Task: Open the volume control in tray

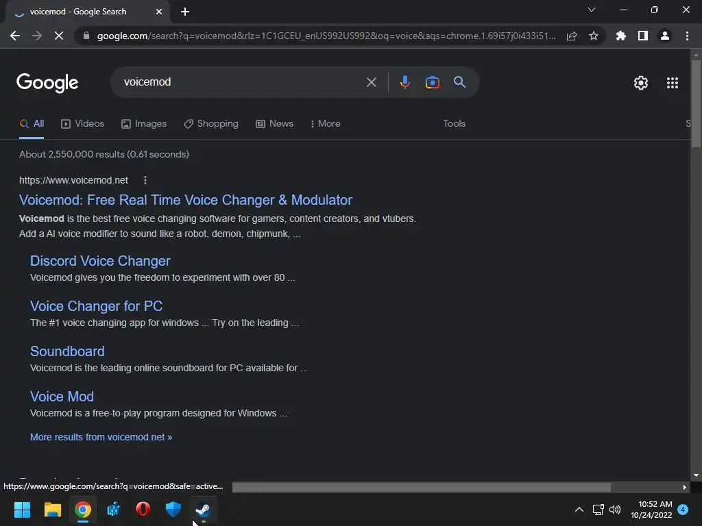Action: pyautogui.click(x=615, y=510)
